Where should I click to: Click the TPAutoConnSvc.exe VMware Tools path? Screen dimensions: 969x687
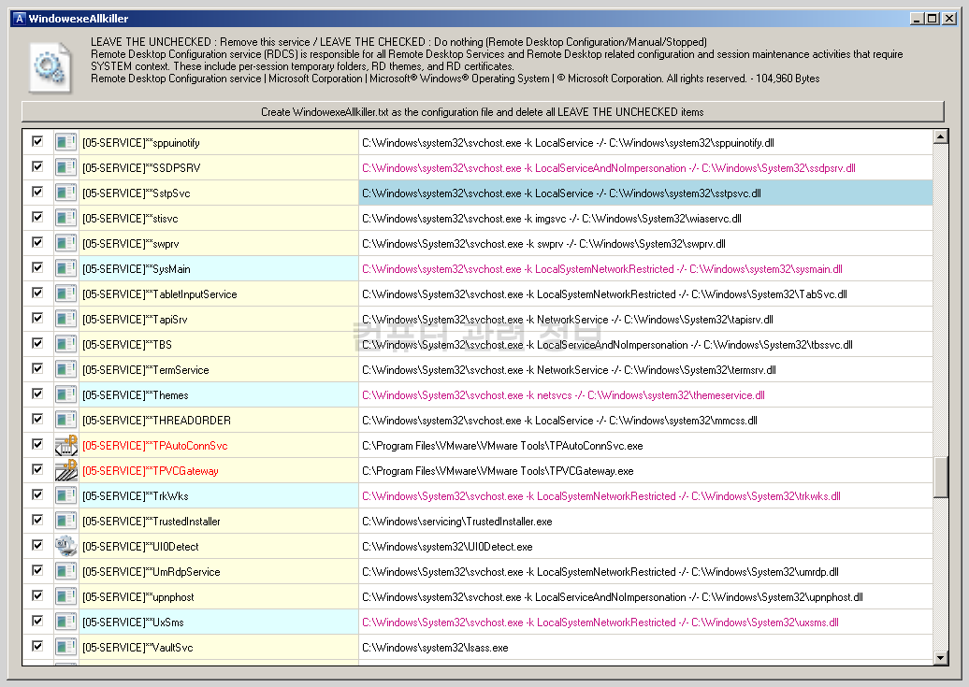502,446
